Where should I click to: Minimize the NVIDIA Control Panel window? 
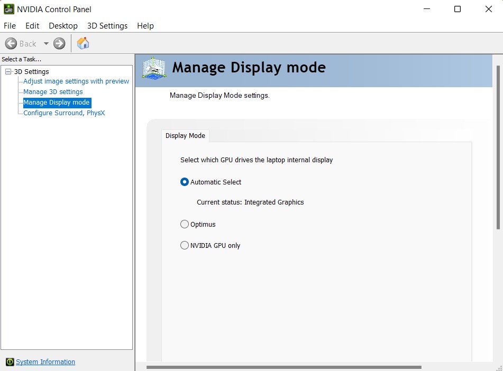coord(427,9)
